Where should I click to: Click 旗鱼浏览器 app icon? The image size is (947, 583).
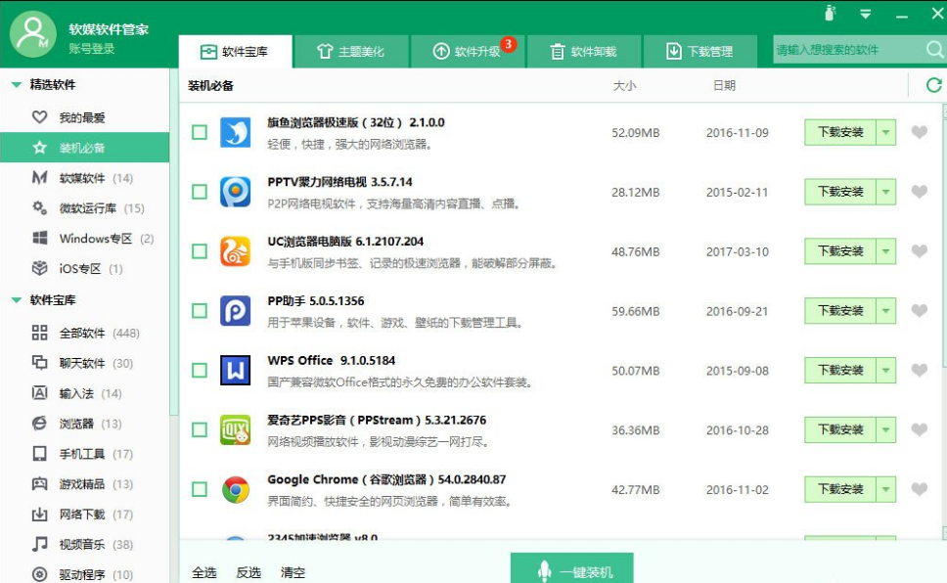[236, 132]
